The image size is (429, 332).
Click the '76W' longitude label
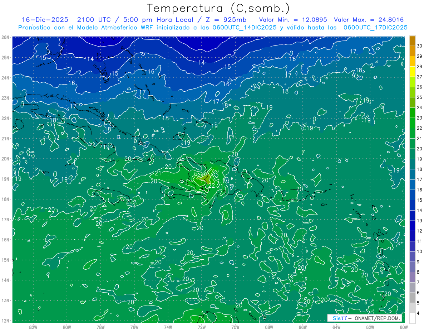pyautogui.click(x=134, y=327)
